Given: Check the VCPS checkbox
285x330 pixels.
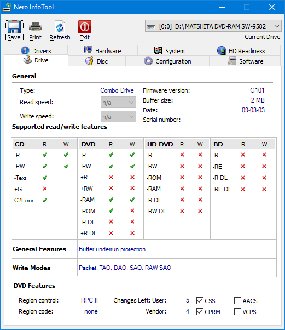Looking at the screenshot, I should pos(237,312).
